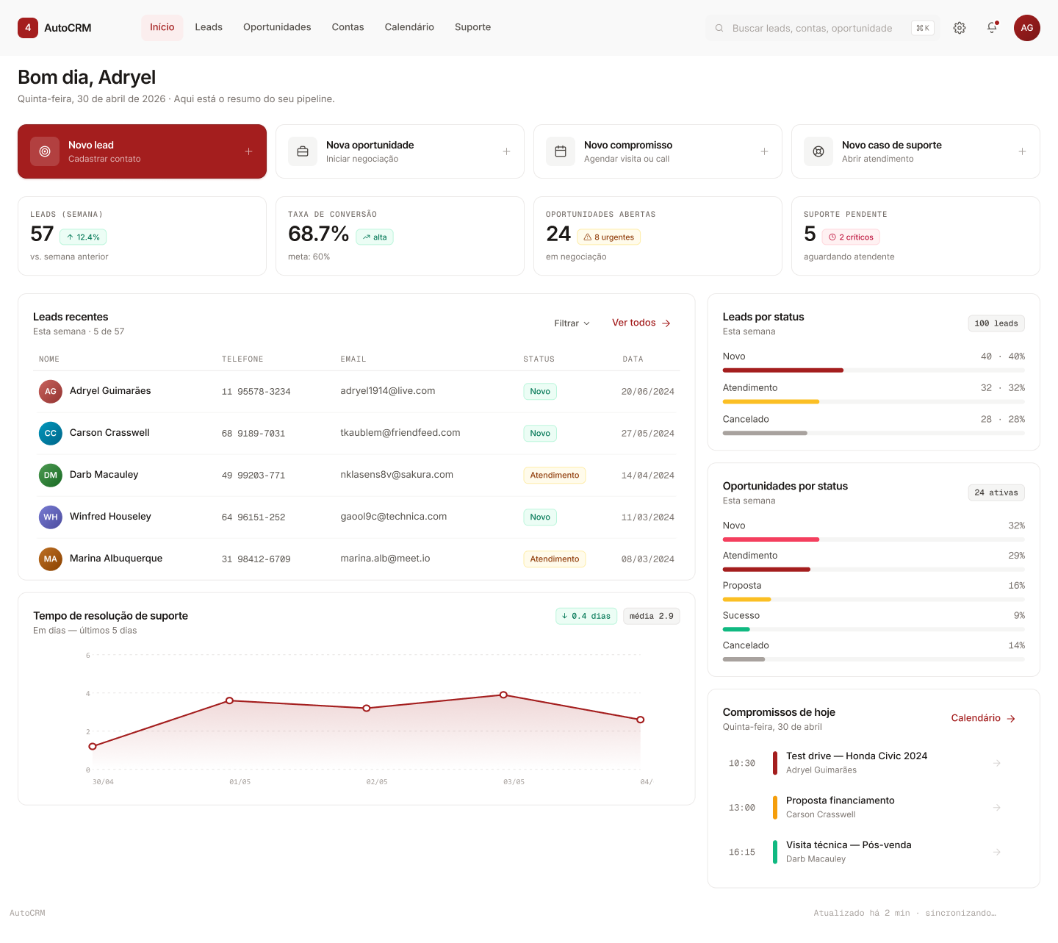
Task: Click lifebuoy icon on Novo caso de suporte
Action: click(818, 151)
